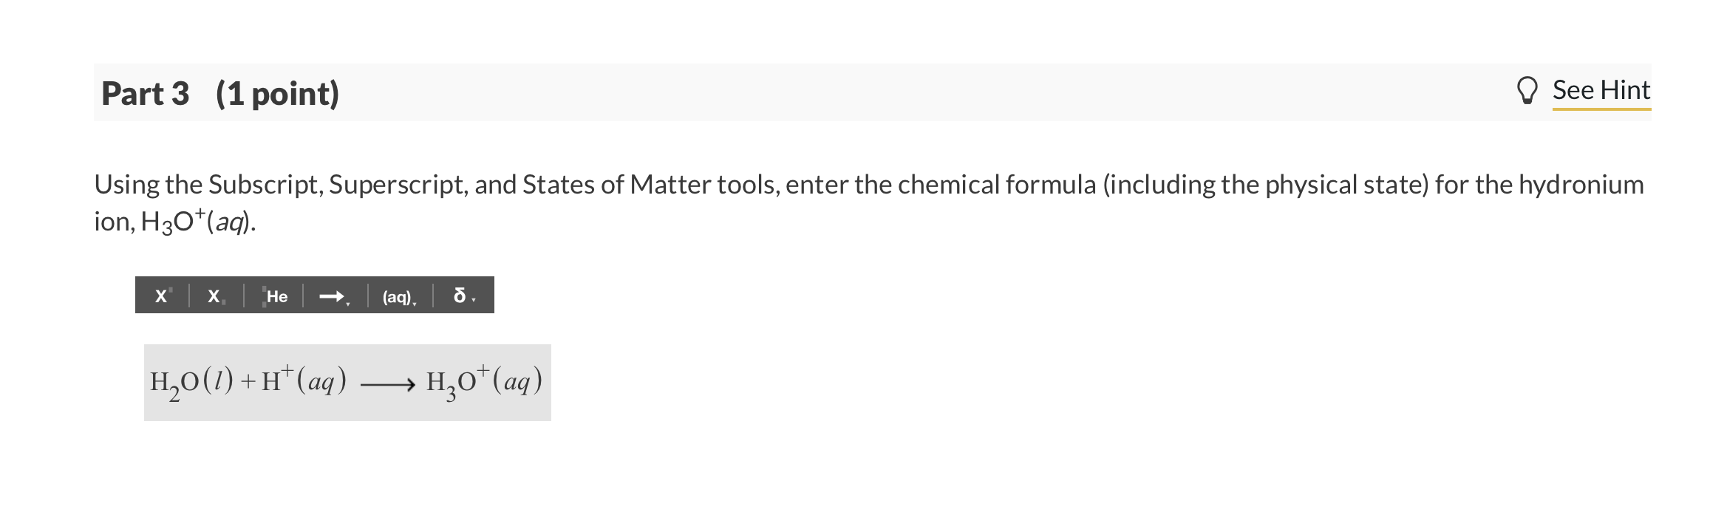1710x512 pixels.
Task: Click the states of matter (aq) tool
Action: [x=396, y=296]
